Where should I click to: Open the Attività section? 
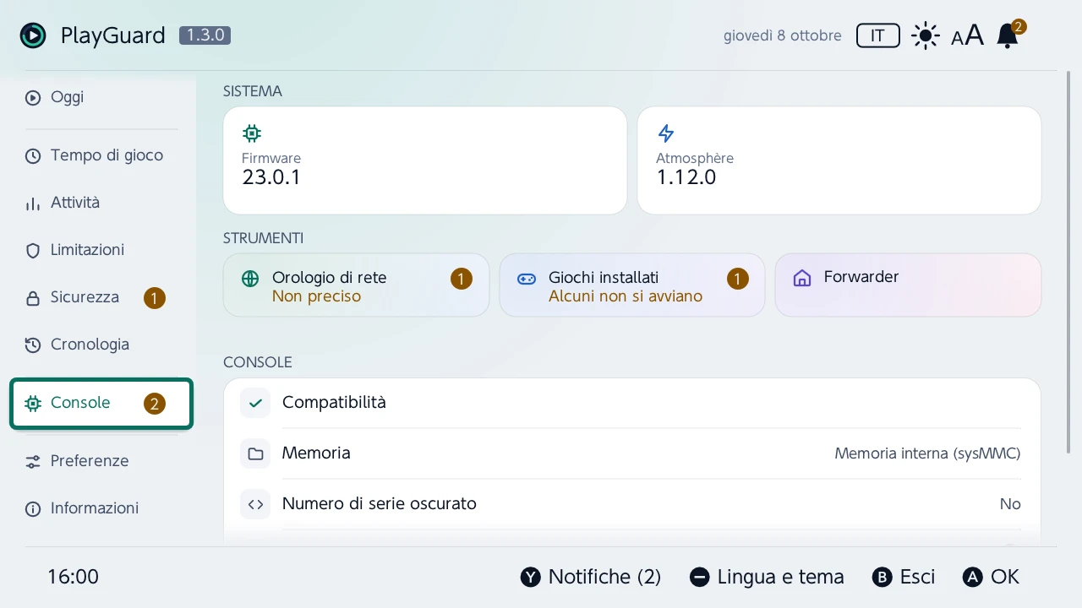tap(101, 203)
